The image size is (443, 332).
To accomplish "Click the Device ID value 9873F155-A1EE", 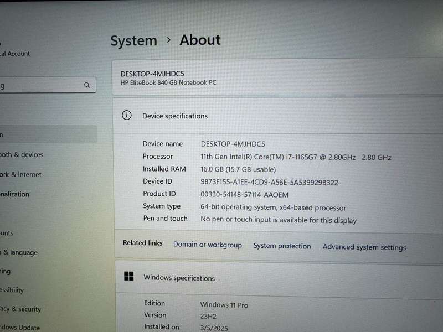I will point(269,182).
